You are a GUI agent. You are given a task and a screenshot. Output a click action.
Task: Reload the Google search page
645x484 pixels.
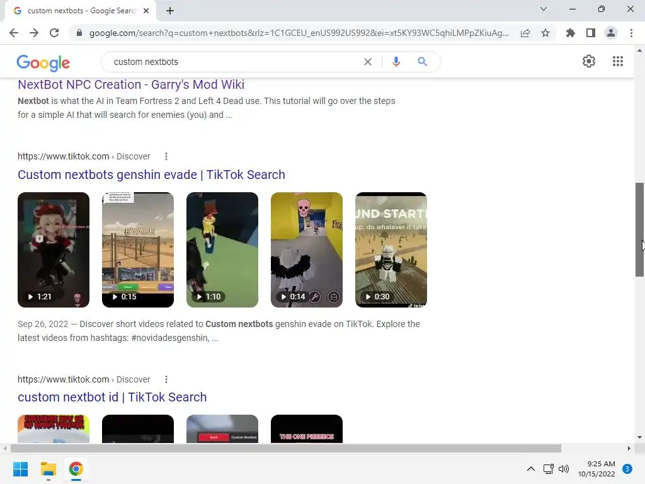point(54,33)
